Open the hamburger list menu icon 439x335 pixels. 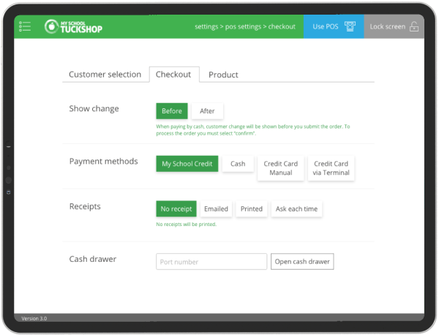[25, 26]
